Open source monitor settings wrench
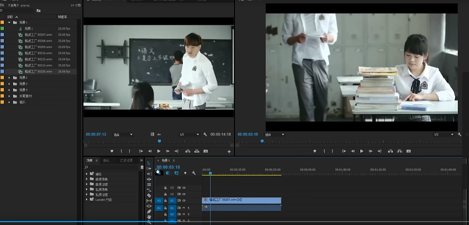Viewport: 469px width, 225px height. (205, 135)
